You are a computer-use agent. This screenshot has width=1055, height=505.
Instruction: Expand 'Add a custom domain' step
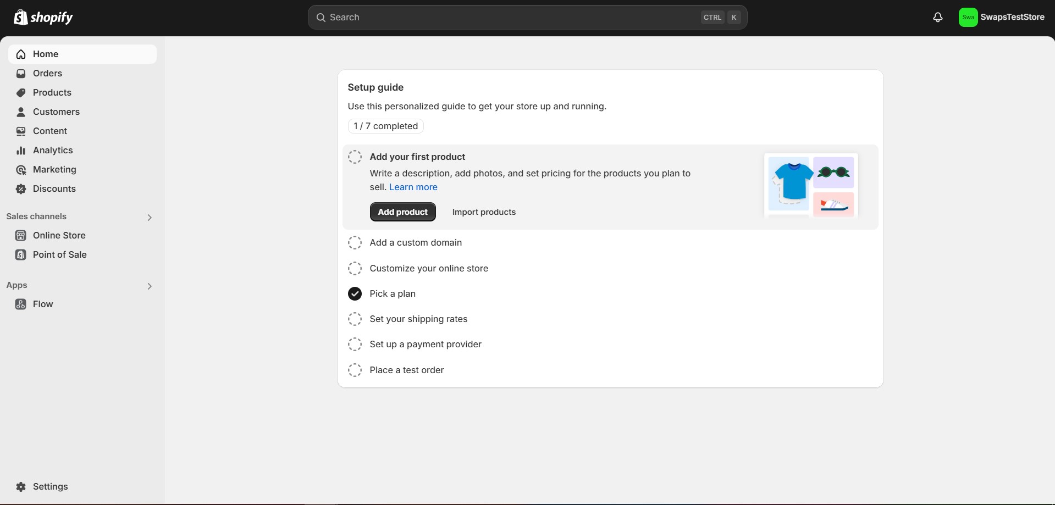click(x=416, y=242)
